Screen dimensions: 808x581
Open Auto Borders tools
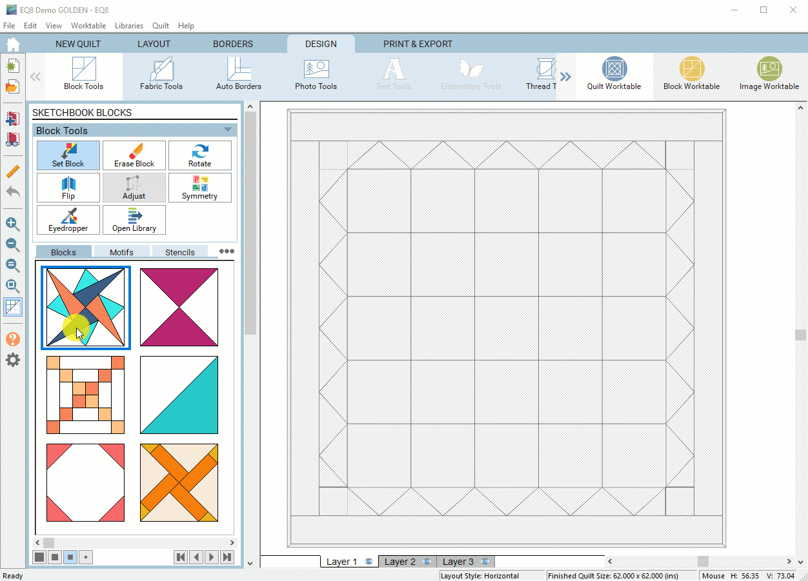pyautogui.click(x=239, y=74)
